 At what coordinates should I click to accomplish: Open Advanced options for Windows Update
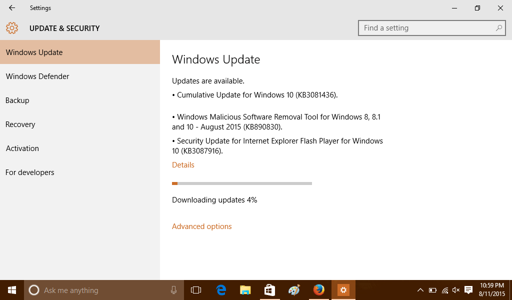pyautogui.click(x=202, y=226)
